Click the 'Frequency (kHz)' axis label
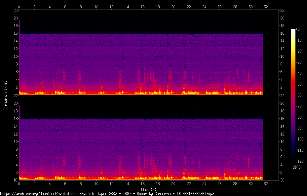Viewport: 307px width, 196px height. (5, 95)
